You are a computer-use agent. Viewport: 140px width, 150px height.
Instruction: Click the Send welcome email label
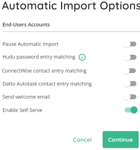tap(26, 97)
